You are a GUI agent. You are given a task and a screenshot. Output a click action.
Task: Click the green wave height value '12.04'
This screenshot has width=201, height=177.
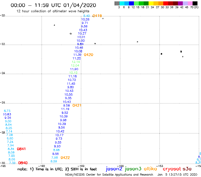point(75,65)
